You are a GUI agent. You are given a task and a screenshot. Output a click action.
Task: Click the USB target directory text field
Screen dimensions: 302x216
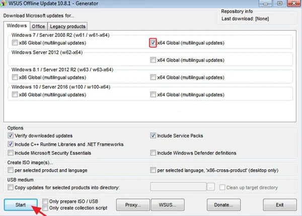point(178,187)
